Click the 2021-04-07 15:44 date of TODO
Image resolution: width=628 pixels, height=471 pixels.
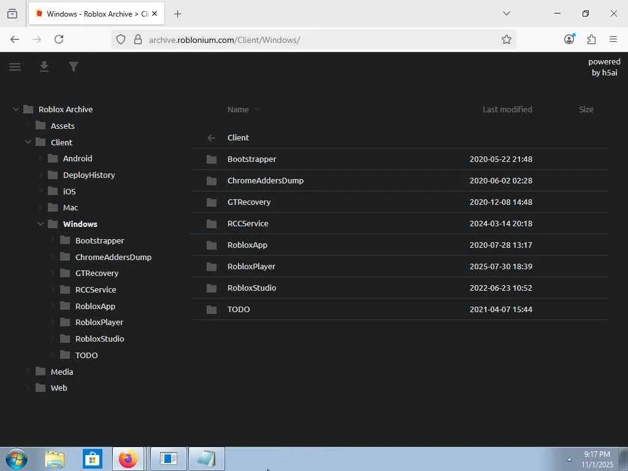coord(500,309)
